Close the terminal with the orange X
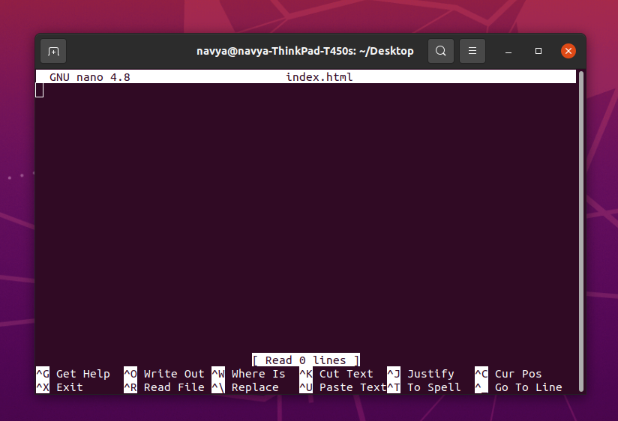The height and width of the screenshot is (421, 618). click(568, 51)
